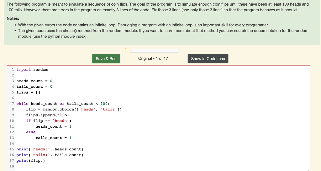Click the flips.append(flip) line
This screenshot has height=171, width=321.
click(48, 115)
